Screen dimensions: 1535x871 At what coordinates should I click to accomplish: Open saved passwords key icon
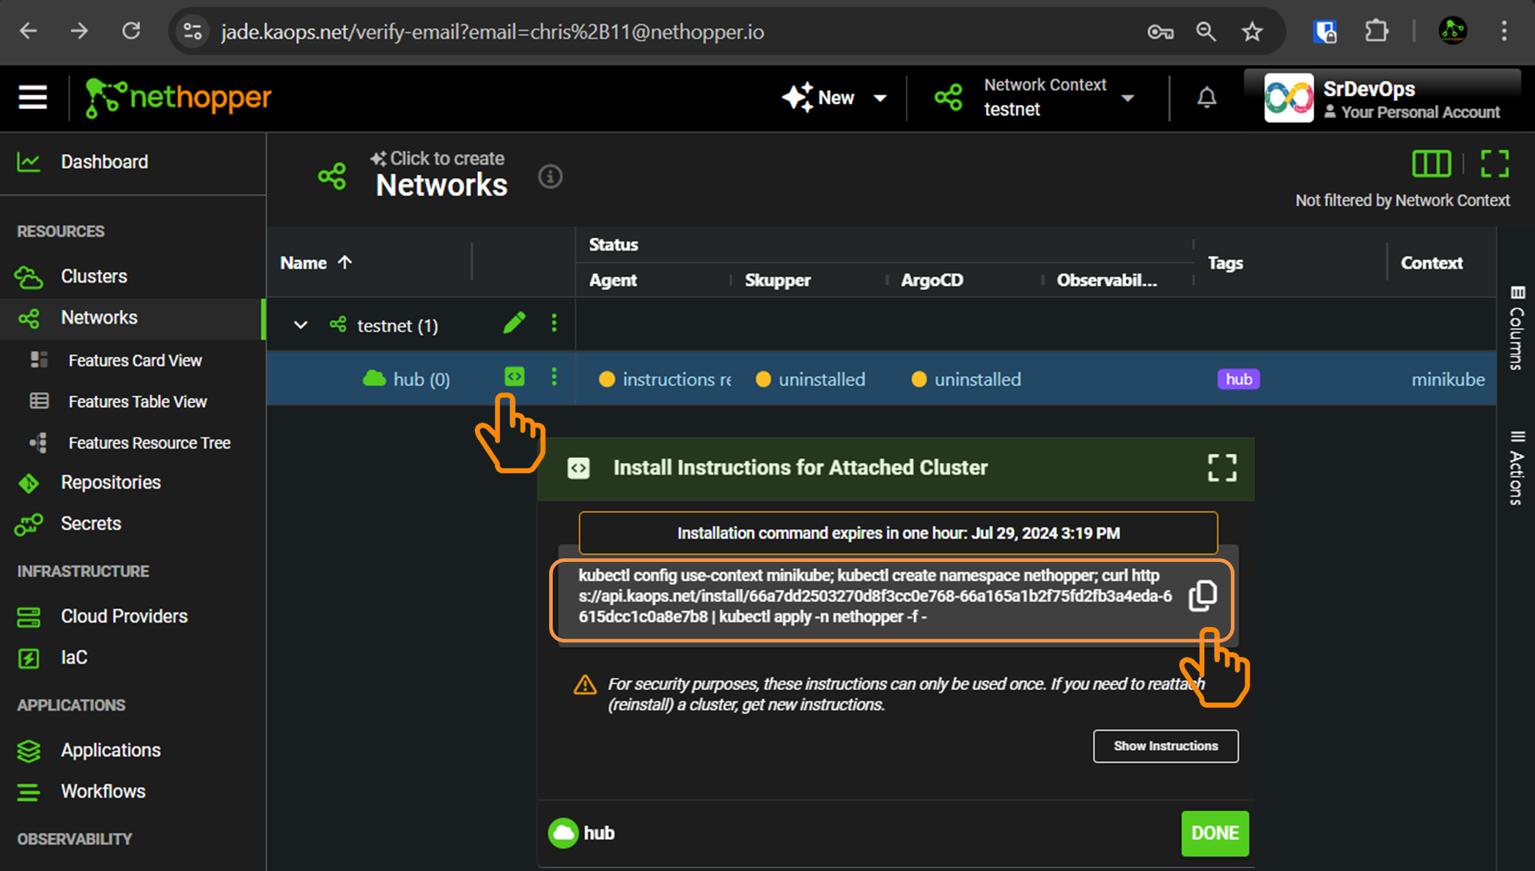click(x=1160, y=31)
